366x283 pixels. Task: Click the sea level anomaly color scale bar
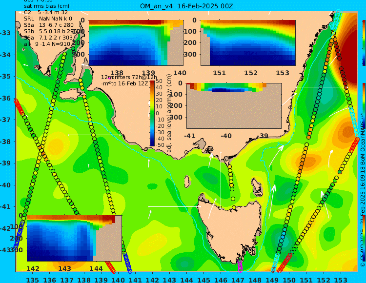click(152, 113)
